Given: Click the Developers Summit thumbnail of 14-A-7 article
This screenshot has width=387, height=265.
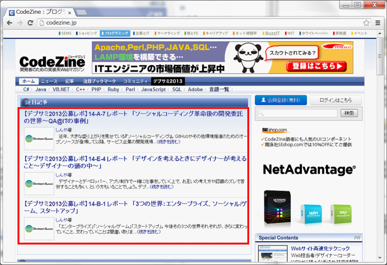Looking at the screenshot, I should (39, 139).
